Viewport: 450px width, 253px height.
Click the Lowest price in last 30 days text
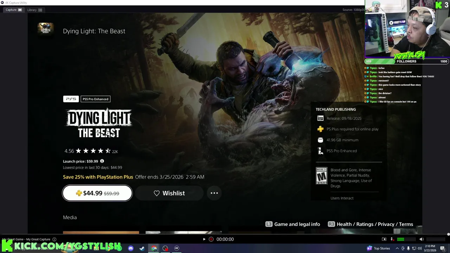(x=92, y=168)
